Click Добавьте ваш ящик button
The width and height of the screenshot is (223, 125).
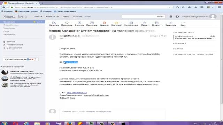[x=21, y=59]
